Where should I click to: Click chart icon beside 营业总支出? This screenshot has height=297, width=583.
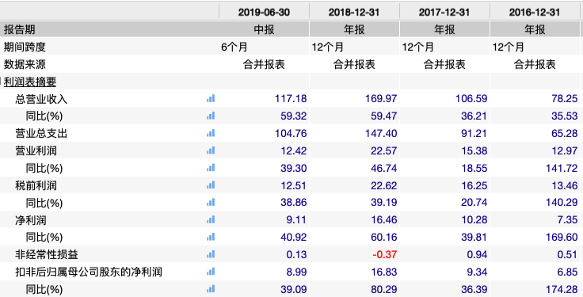[x=211, y=133]
